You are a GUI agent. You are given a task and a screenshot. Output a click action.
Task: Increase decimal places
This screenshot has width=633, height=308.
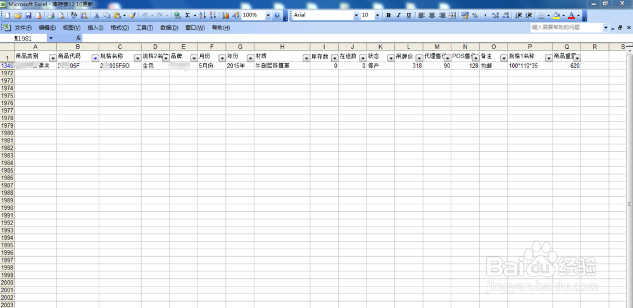click(496, 15)
